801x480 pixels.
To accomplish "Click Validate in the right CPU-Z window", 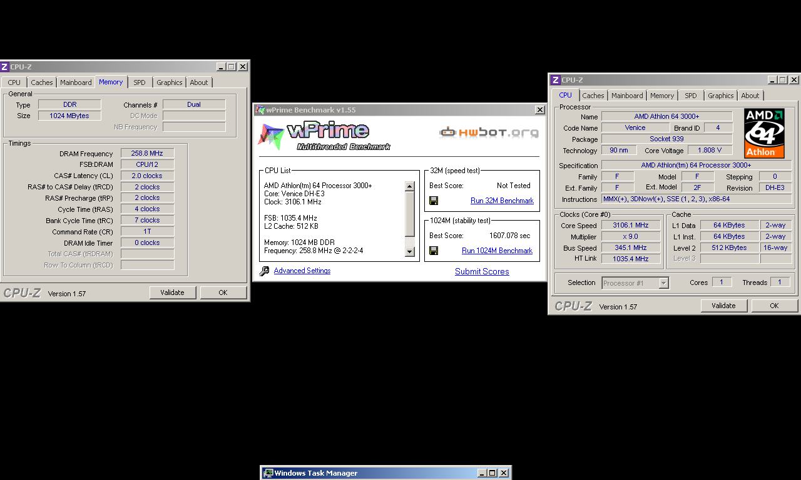I will [723, 306].
